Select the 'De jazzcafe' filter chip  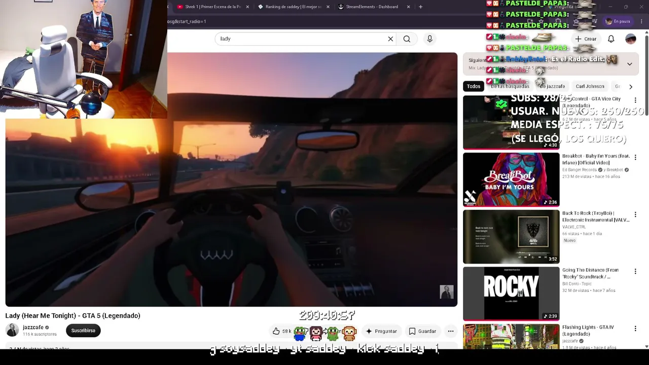[x=552, y=86]
